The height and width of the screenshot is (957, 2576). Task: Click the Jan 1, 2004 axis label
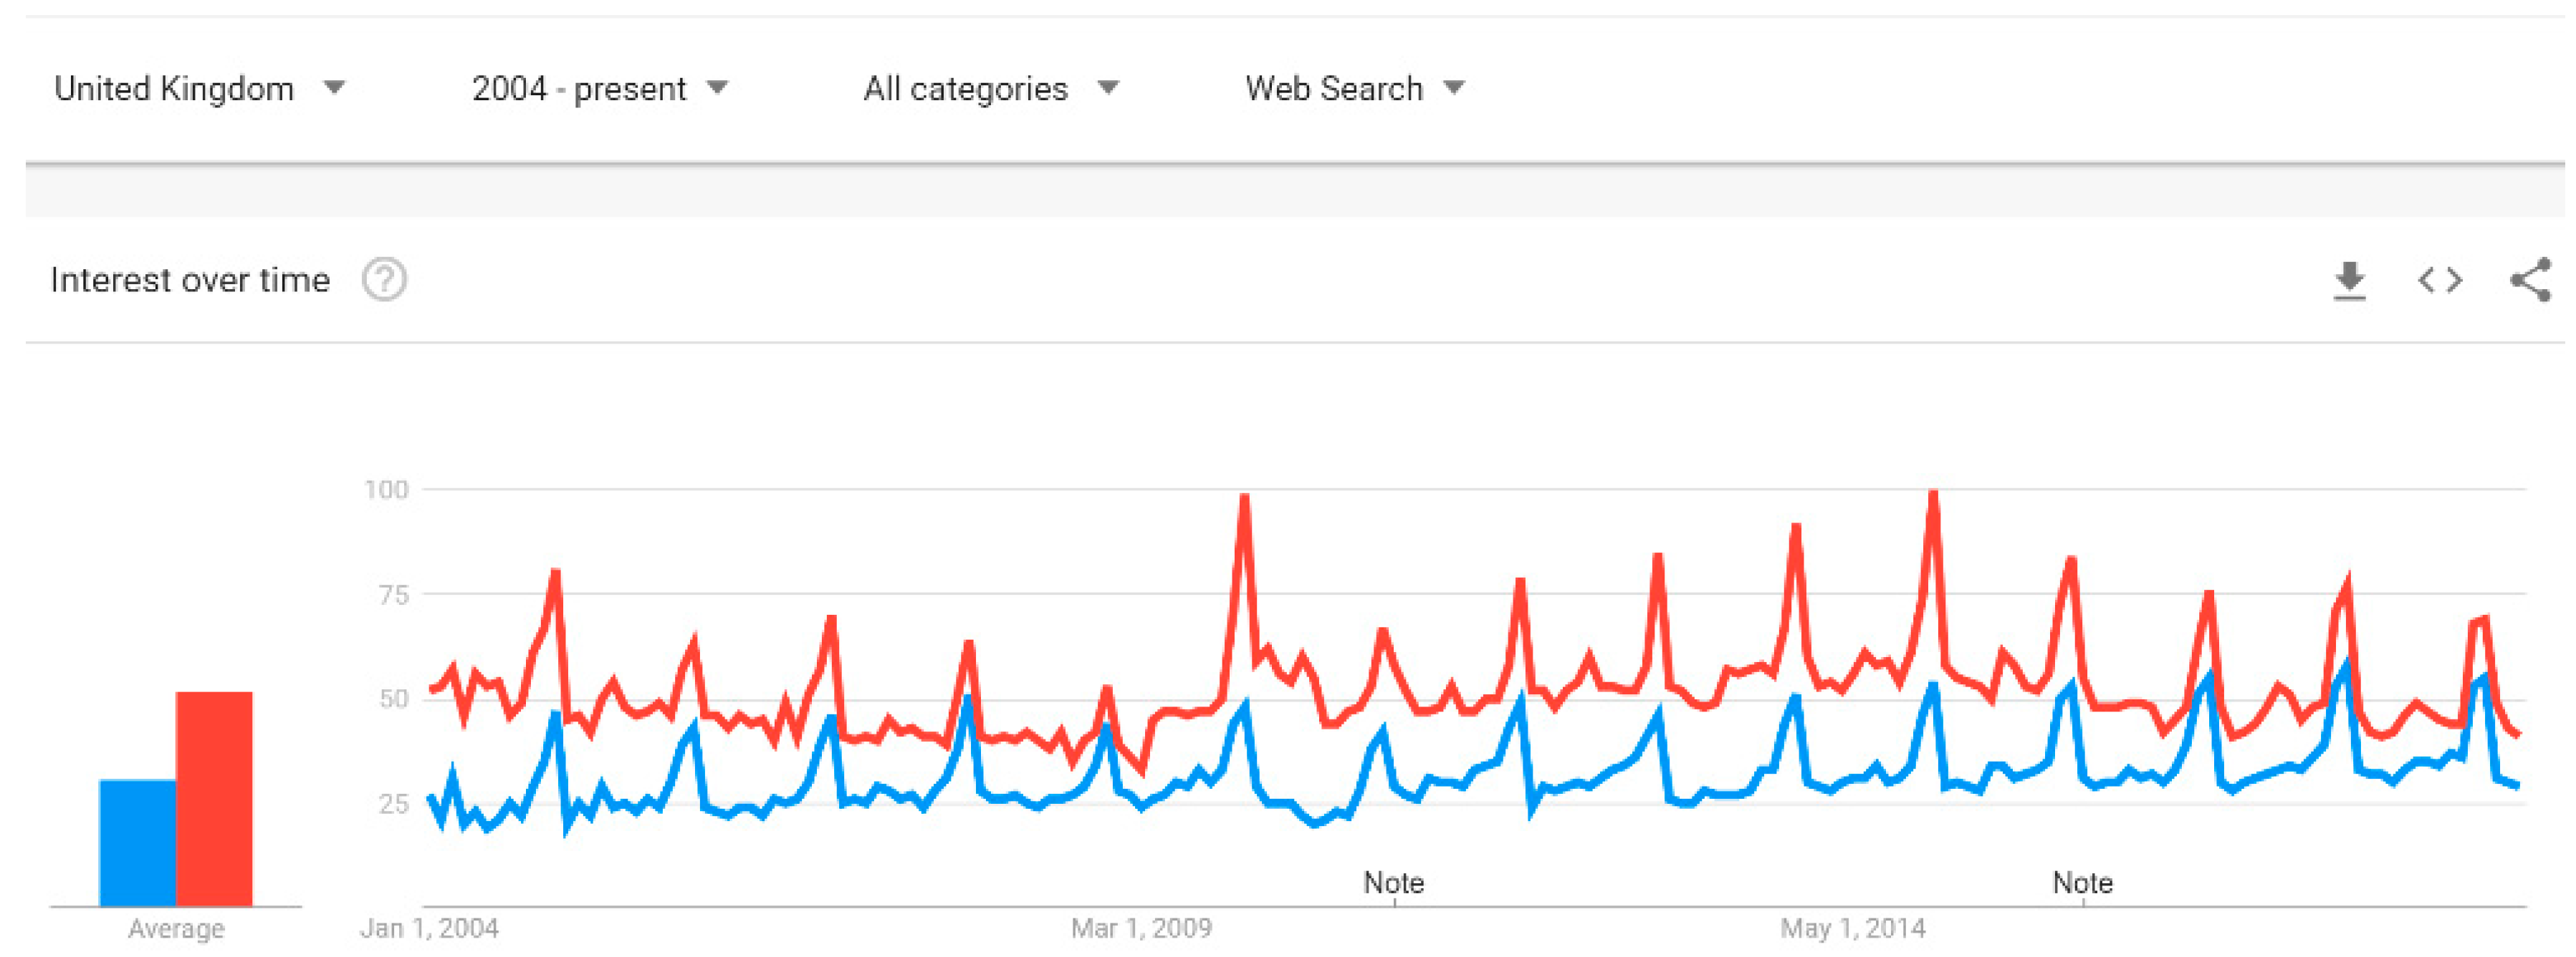click(x=429, y=929)
